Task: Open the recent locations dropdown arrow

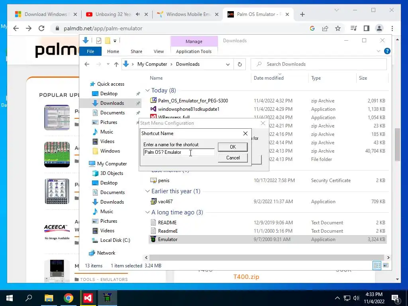Action: coord(108,64)
